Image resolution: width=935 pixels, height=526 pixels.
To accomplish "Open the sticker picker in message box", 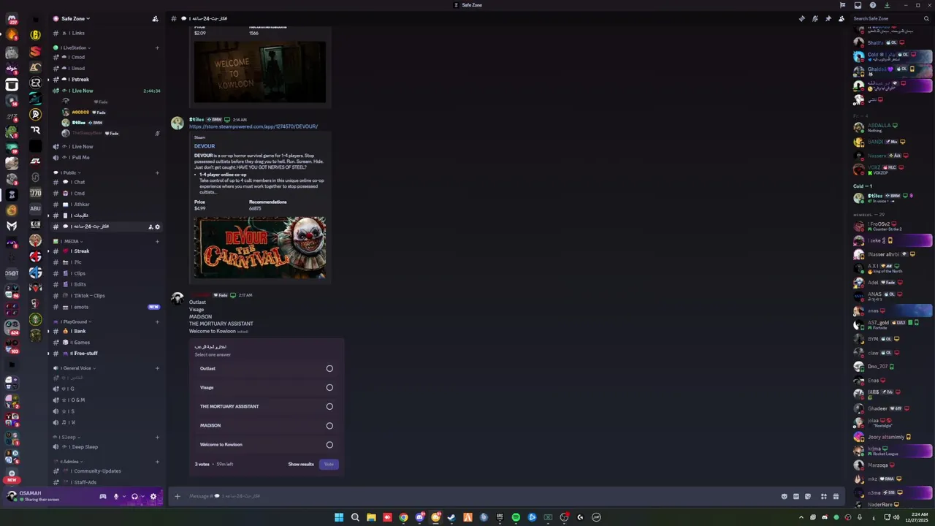I will point(807,496).
